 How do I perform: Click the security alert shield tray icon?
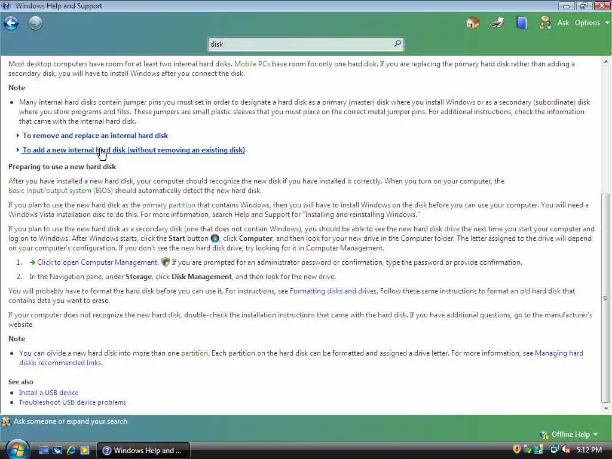point(516,449)
